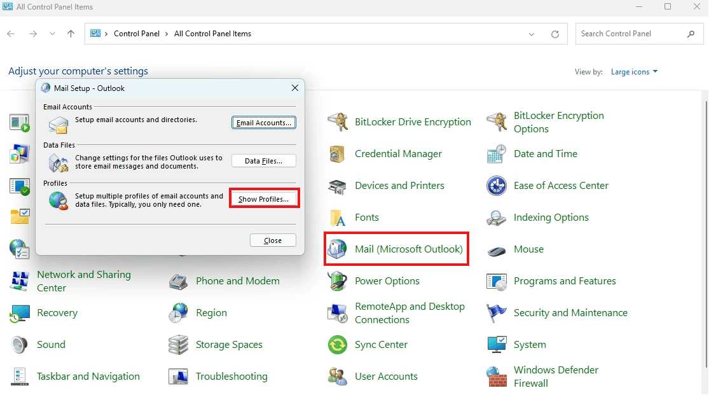Open the Troubleshooting icon
Image resolution: width=709 pixels, height=395 pixels.
click(178, 377)
